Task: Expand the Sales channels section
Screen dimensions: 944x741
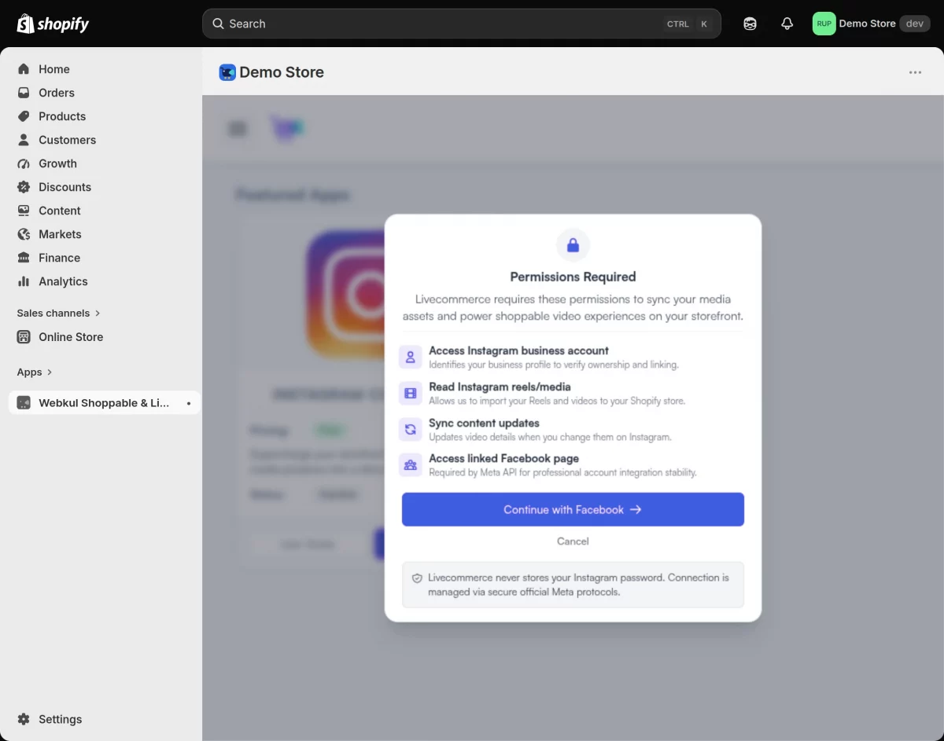Action: pyautogui.click(x=59, y=313)
